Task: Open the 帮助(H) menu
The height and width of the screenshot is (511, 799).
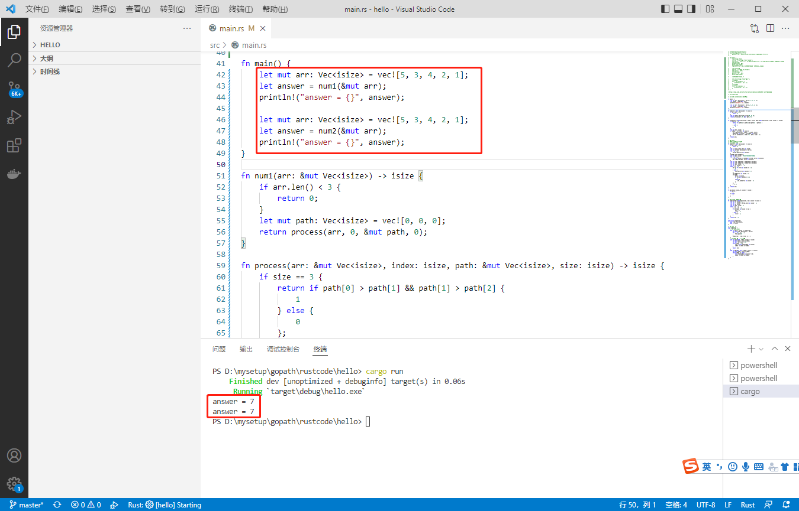Action: click(x=275, y=9)
